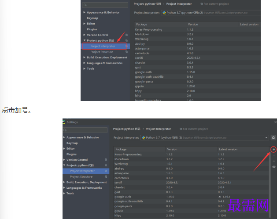Open interpreter dropdown arrow in lower Settings window

coord(266,138)
